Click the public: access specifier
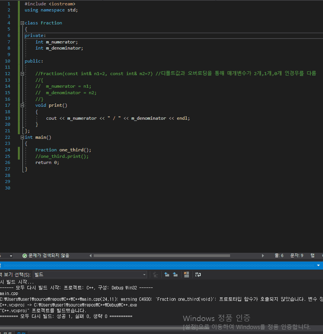This screenshot has height=334, width=323. pyautogui.click(x=34, y=61)
